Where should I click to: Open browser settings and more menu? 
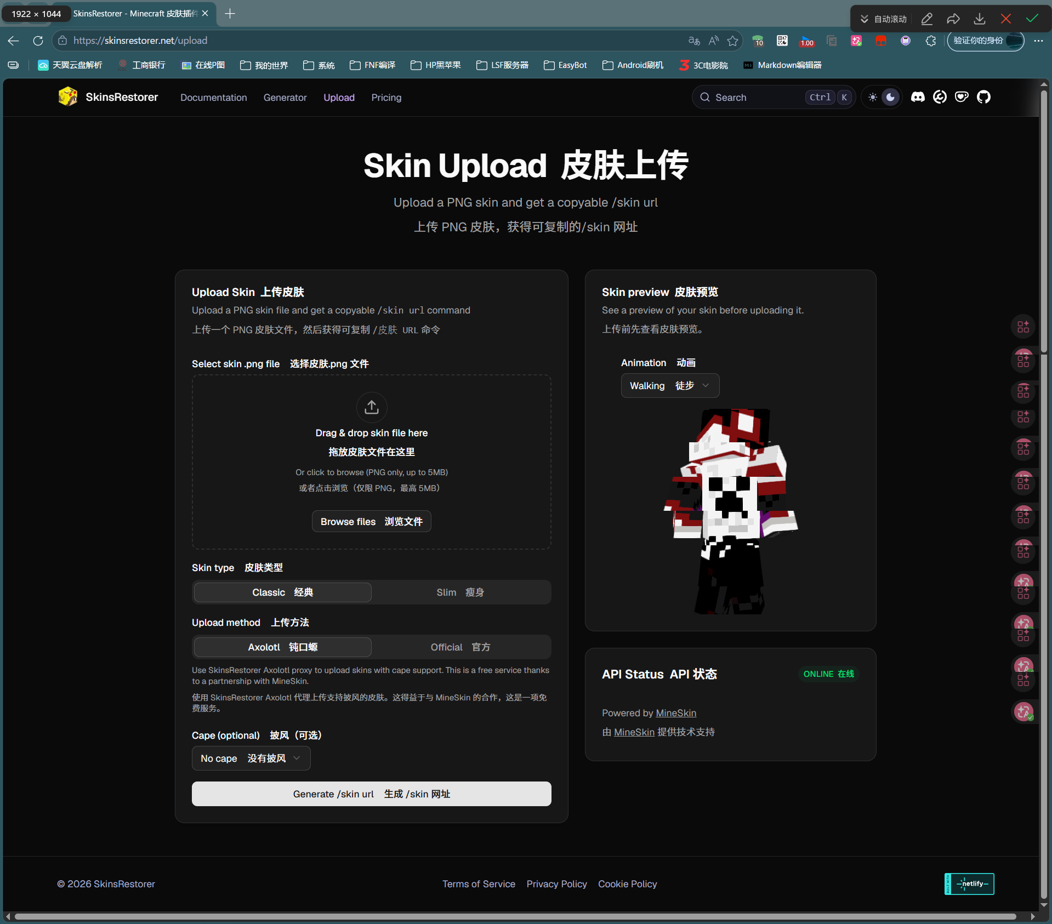1038,41
